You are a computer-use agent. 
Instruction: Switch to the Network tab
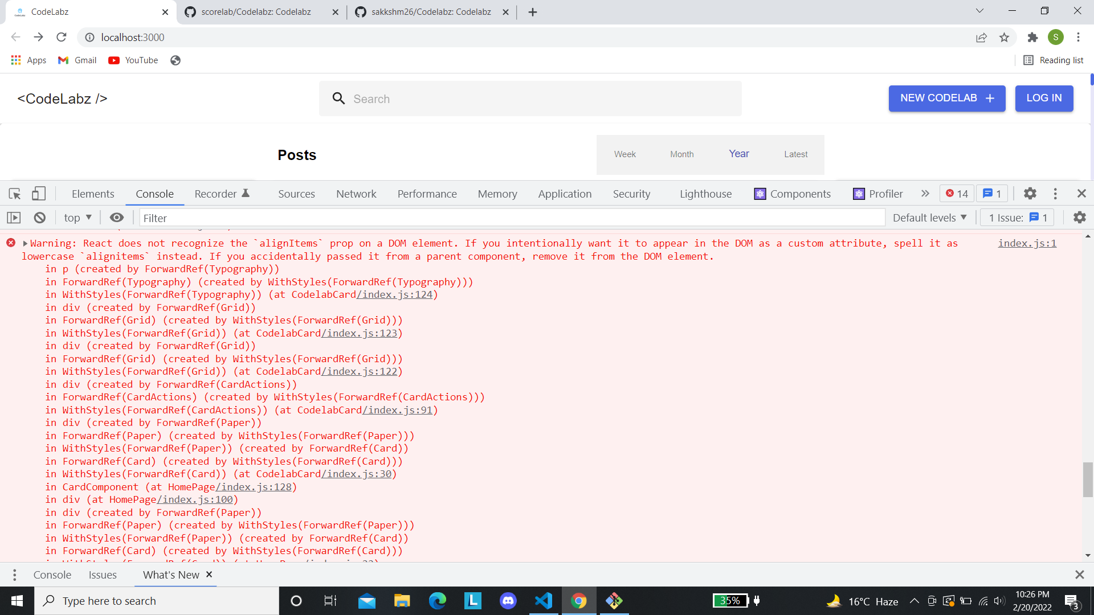coord(356,194)
